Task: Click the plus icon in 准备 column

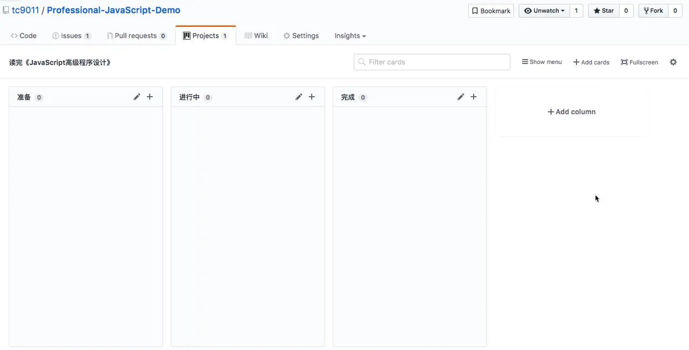Action: 150,97
